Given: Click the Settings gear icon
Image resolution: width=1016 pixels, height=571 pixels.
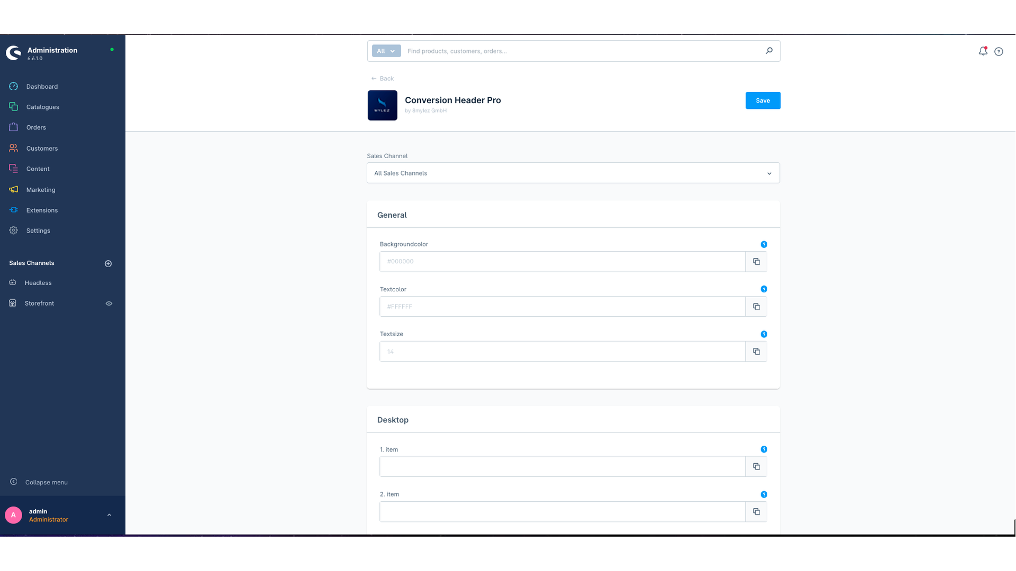Looking at the screenshot, I should click(x=13, y=231).
